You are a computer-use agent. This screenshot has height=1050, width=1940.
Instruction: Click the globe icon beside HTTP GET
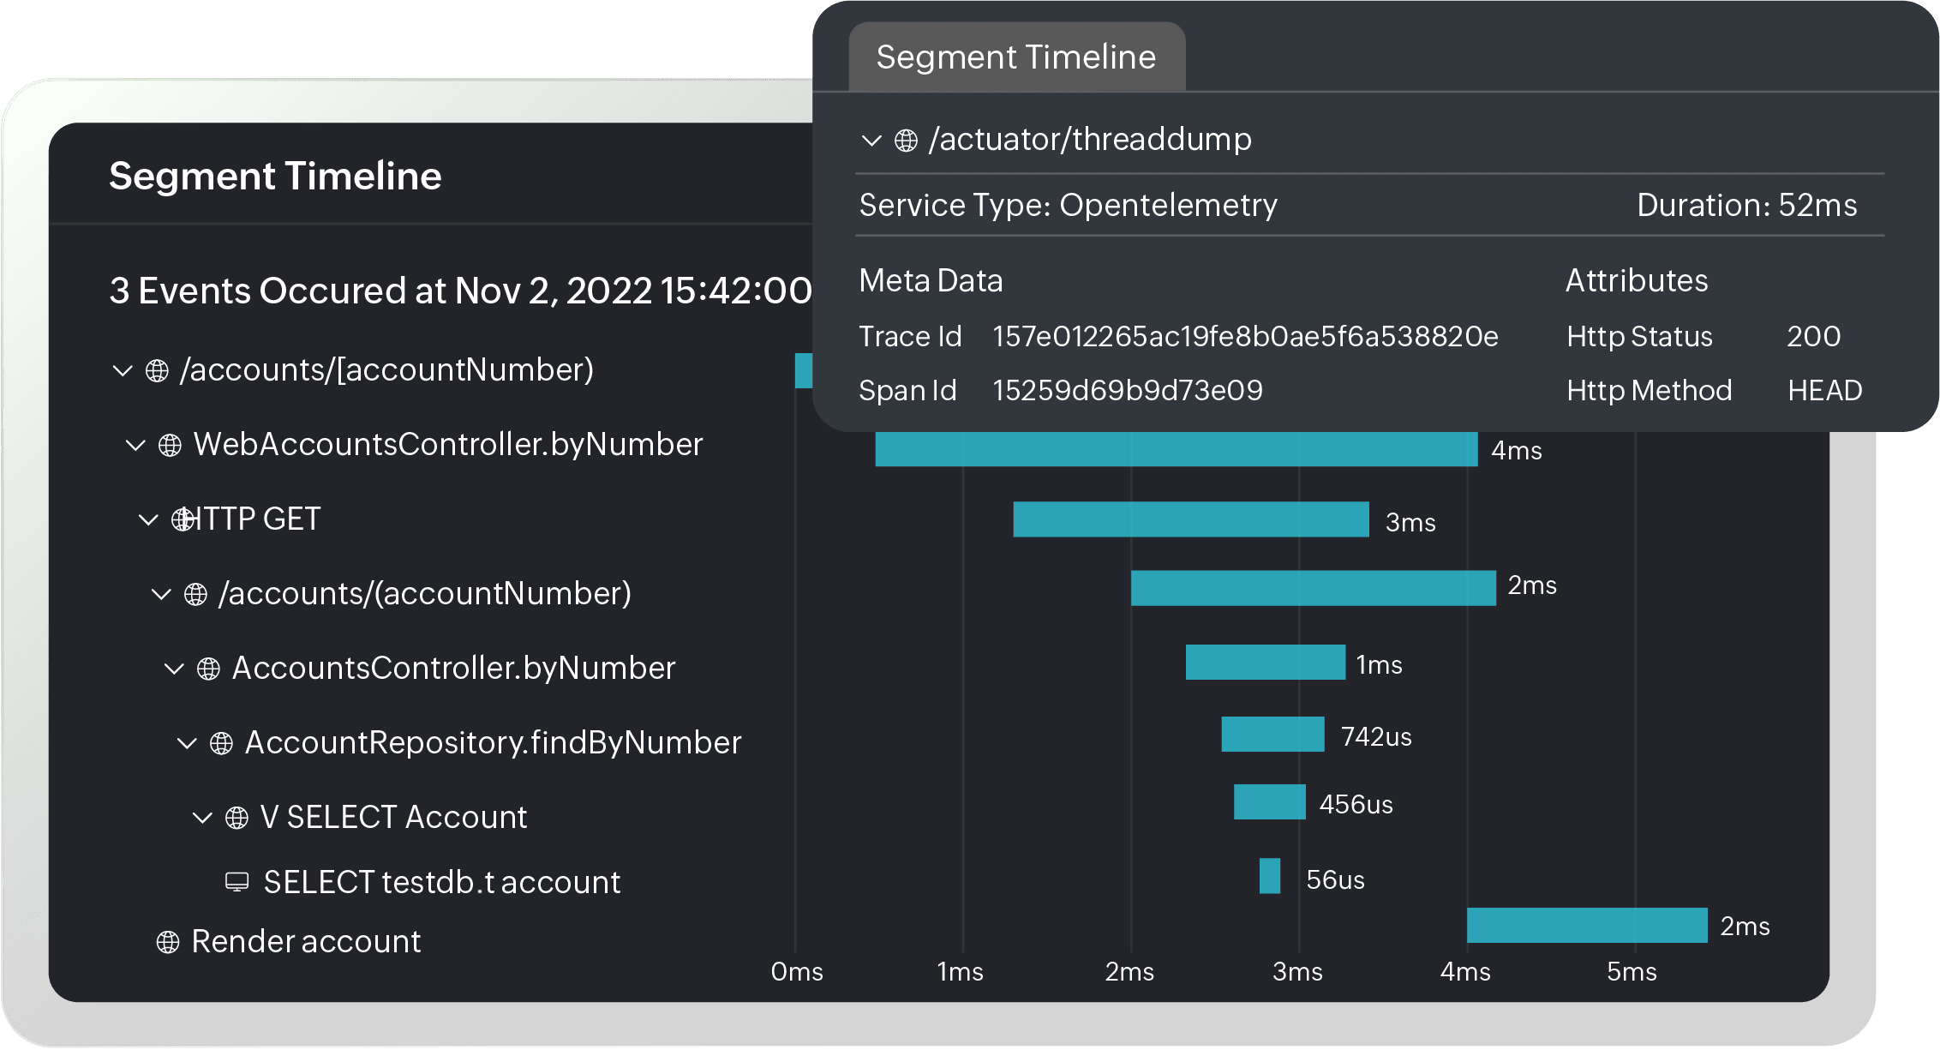click(x=182, y=519)
